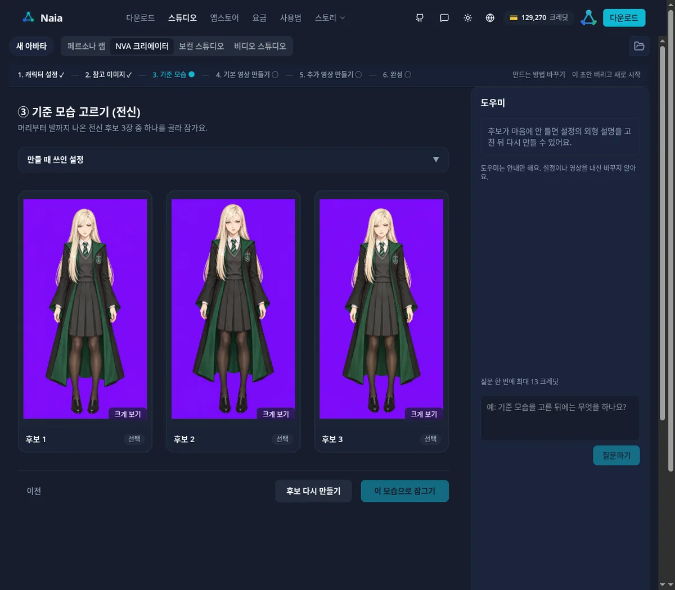Select the 후보 3 character thumbnail
Viewport: 675px width, 590px height.
[381, 308]
